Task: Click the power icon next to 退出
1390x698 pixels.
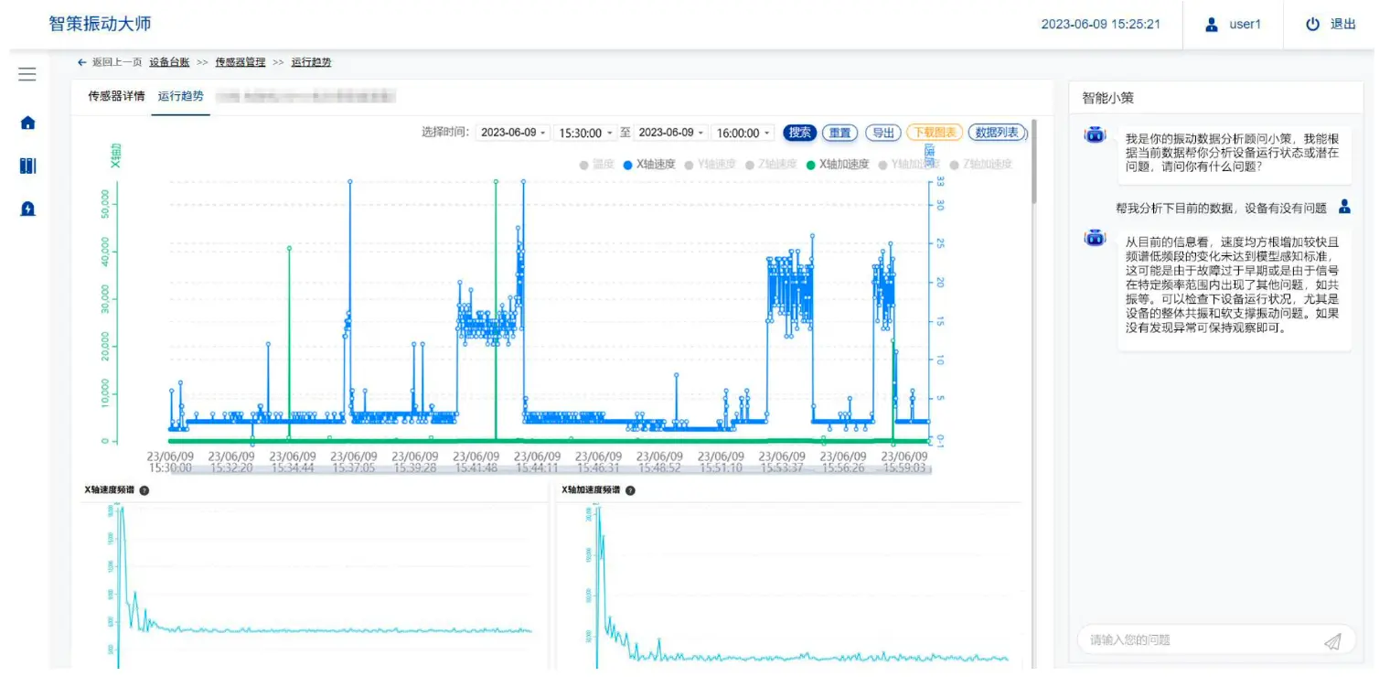Action: click(x=1313, y=25)
